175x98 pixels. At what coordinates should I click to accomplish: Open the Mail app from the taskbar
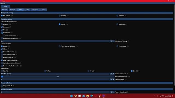84,96
